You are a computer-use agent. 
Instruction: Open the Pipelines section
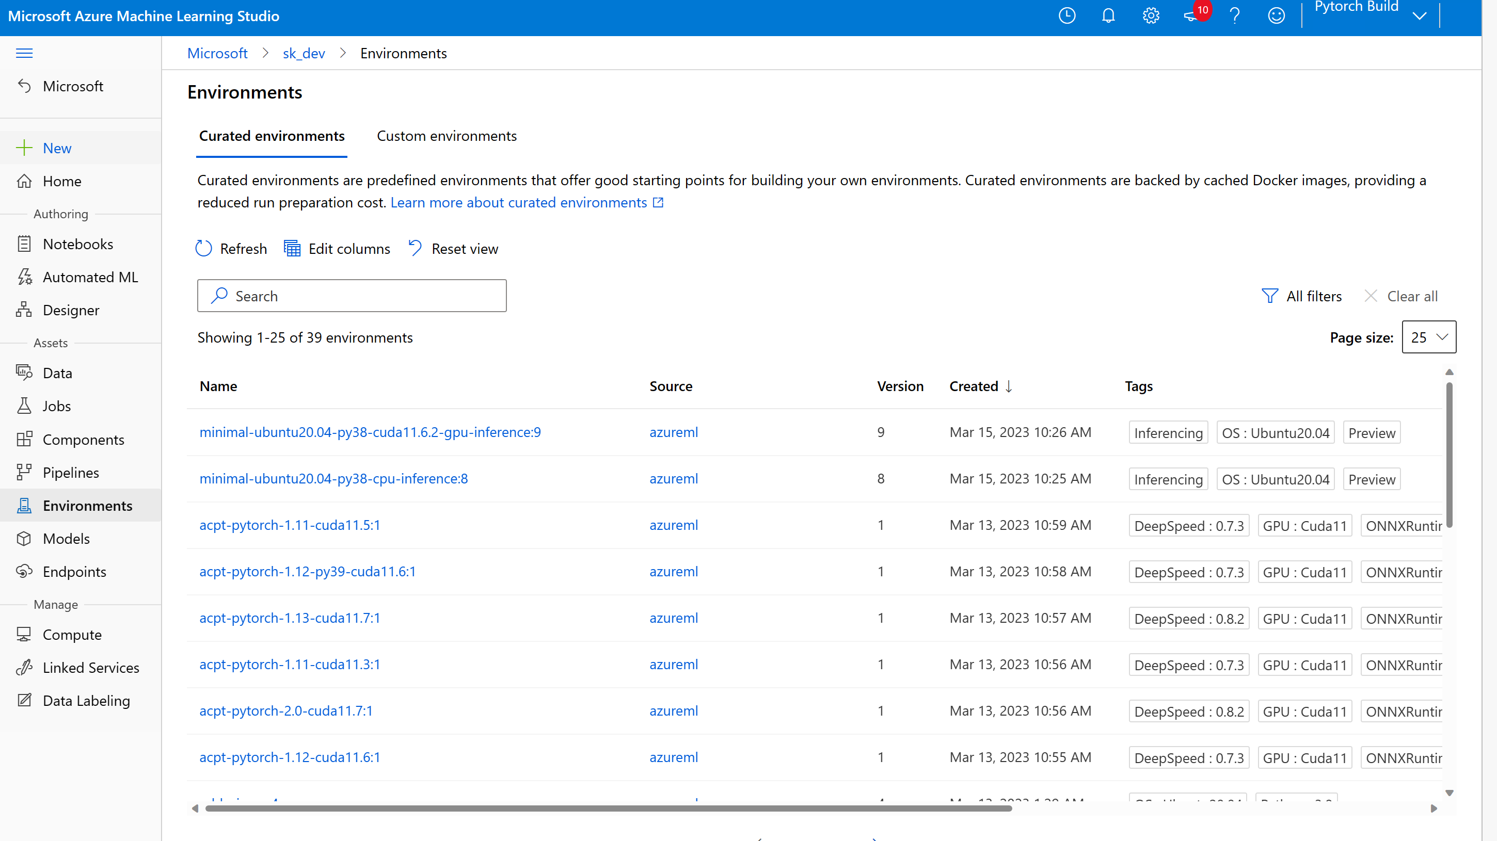(71, 472)
